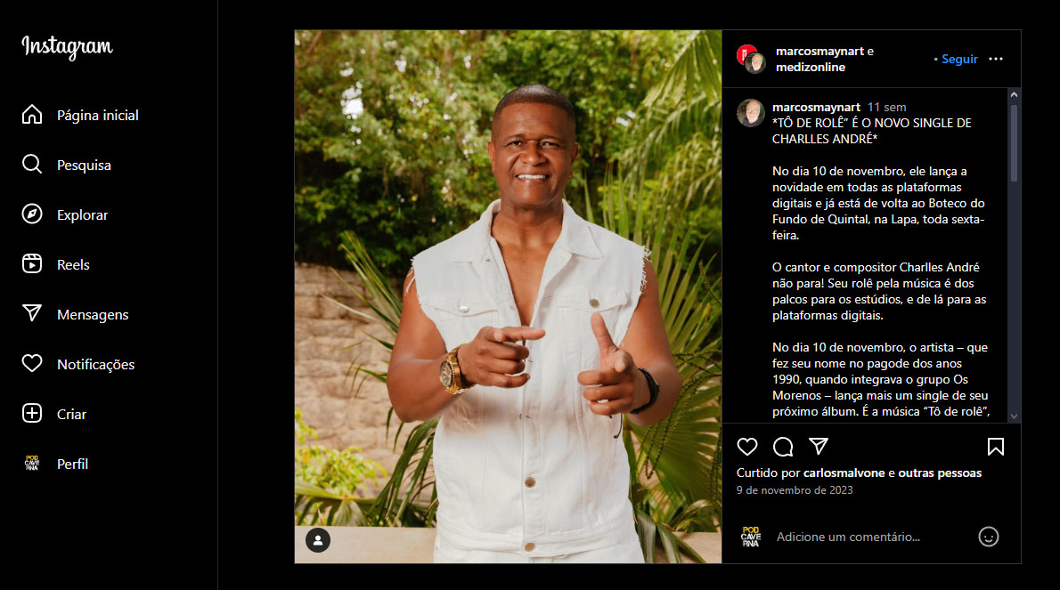Open the emoji picker smiley icon
This screenshot has height=590, width=1060.
pyautogui.click(x=989, y=537)
